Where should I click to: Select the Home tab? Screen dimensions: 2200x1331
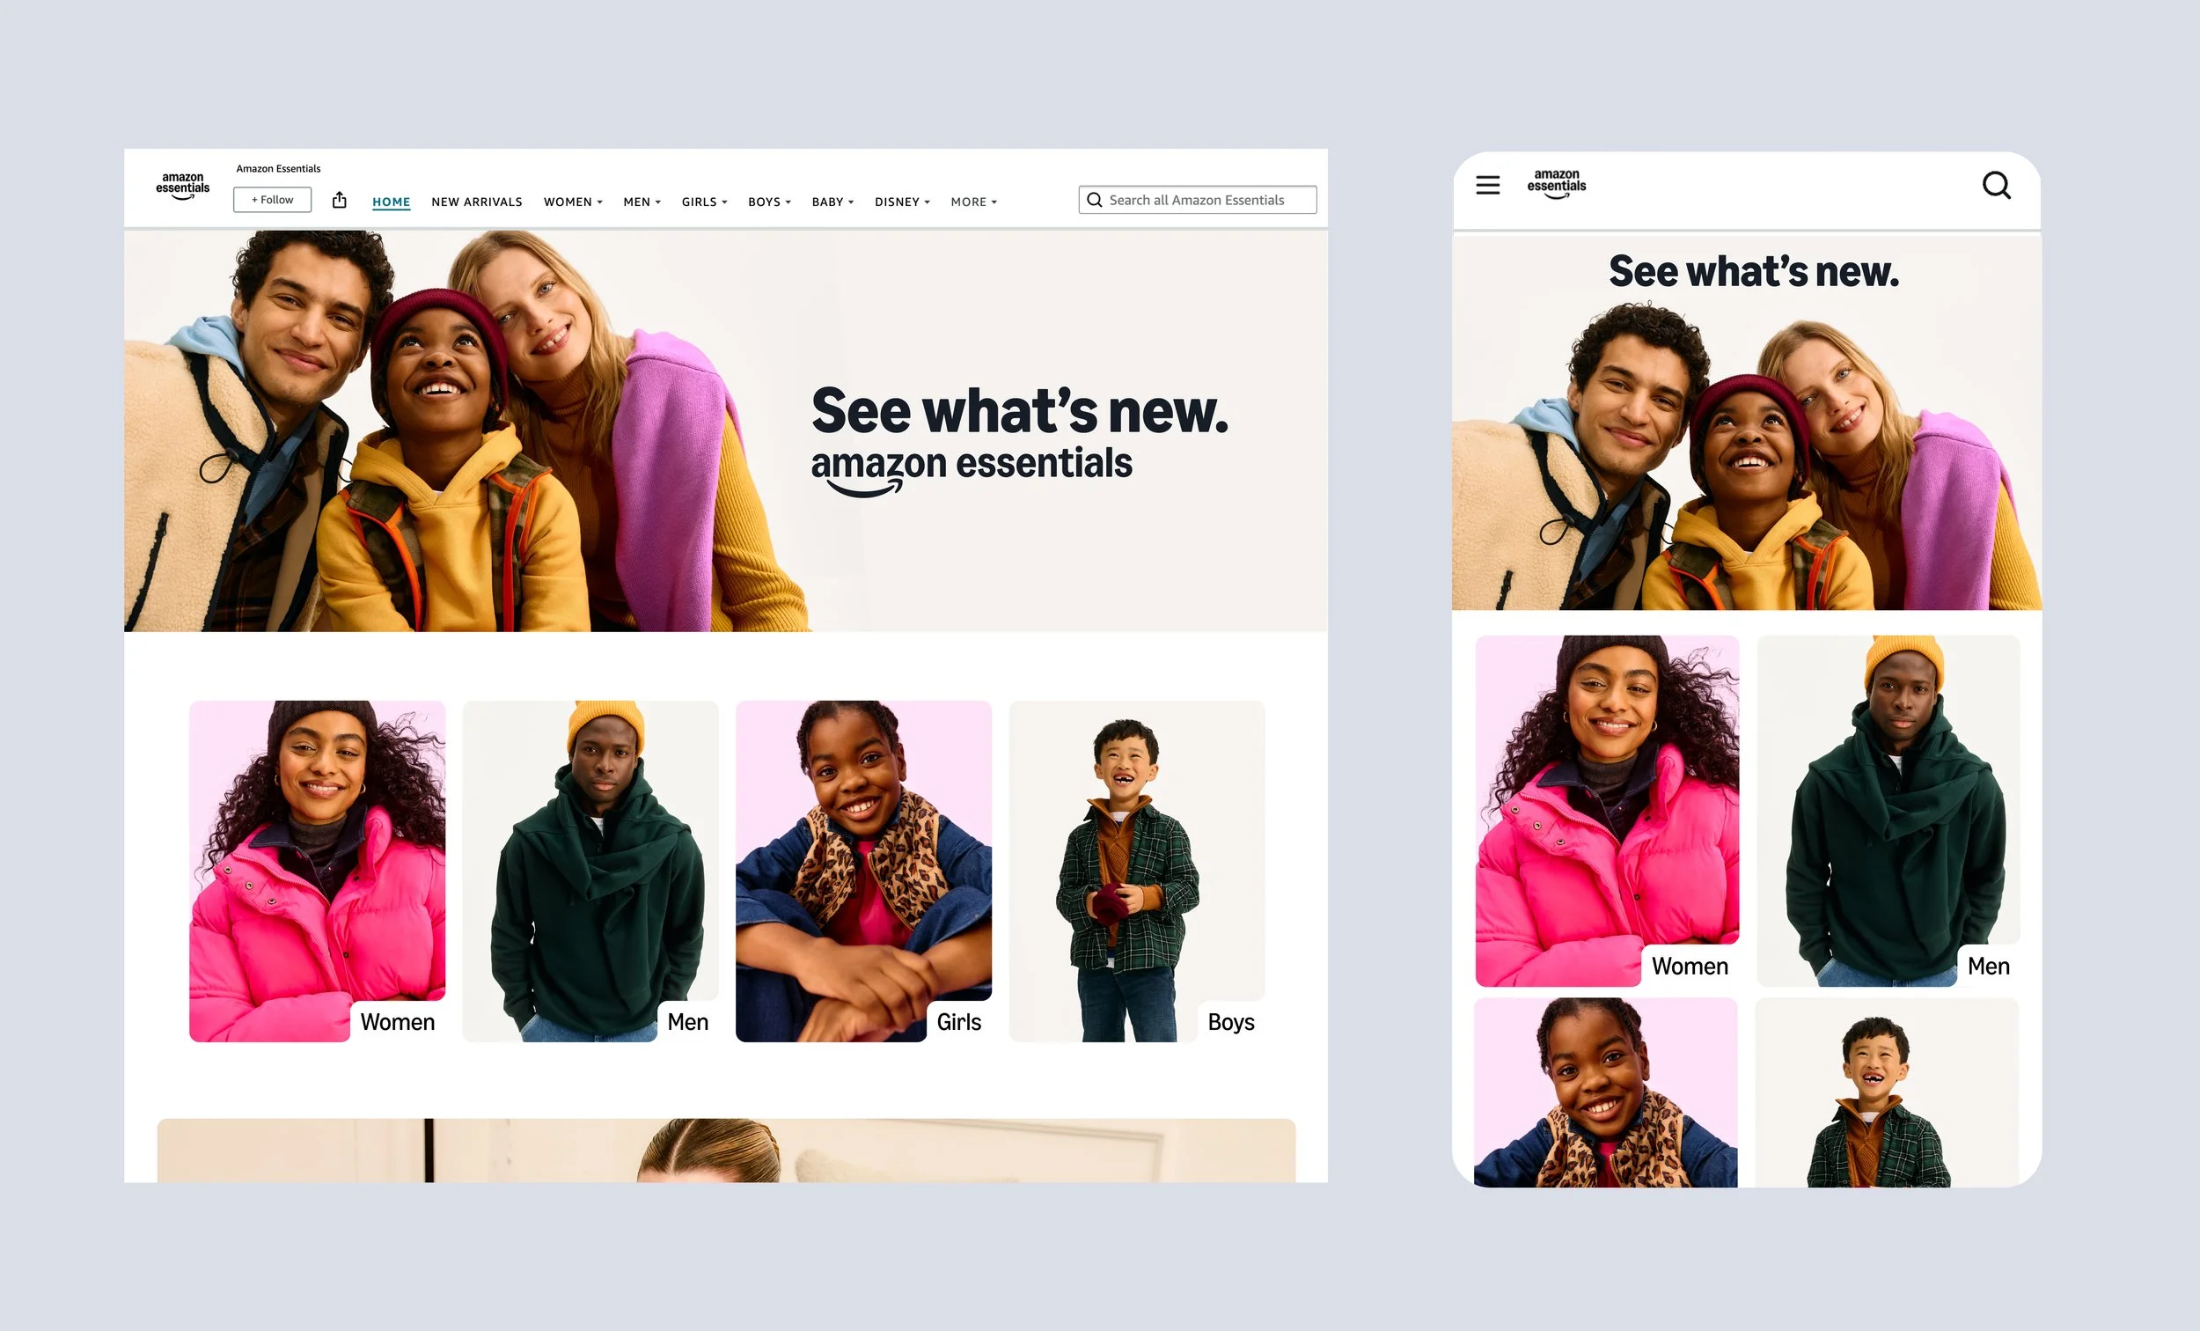[x=391, y=202]
